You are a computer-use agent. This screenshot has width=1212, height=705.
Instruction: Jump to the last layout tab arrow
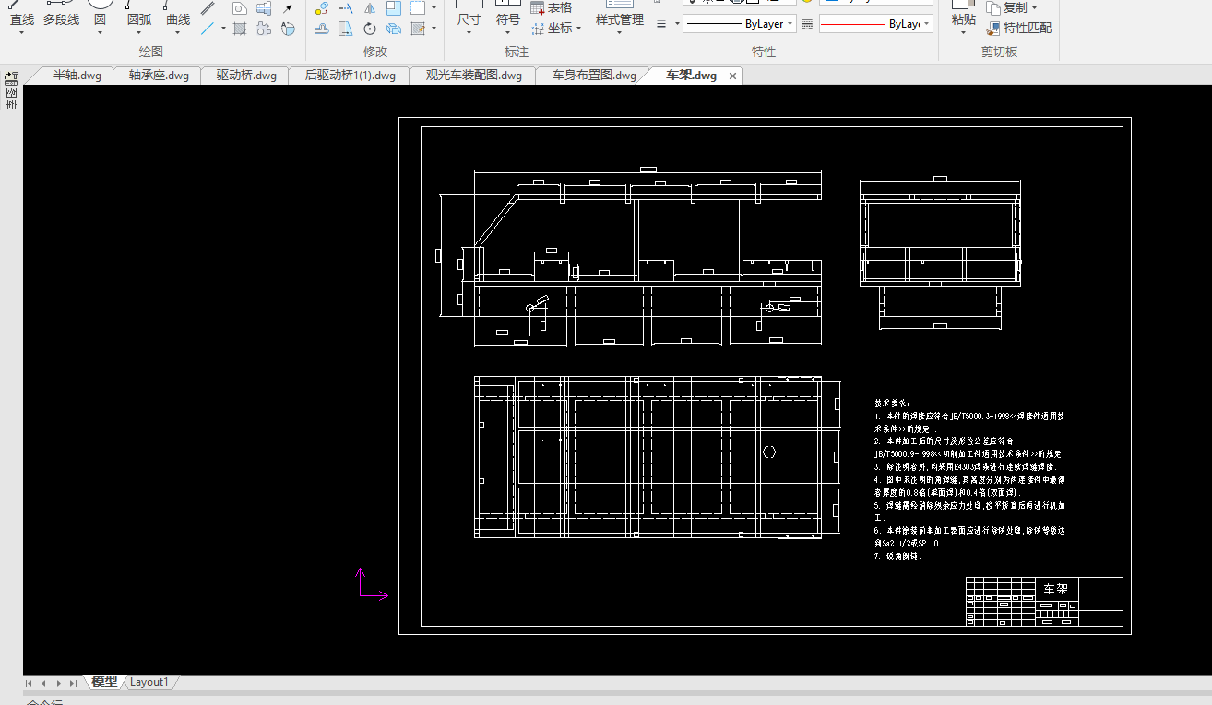click(73, 683)
